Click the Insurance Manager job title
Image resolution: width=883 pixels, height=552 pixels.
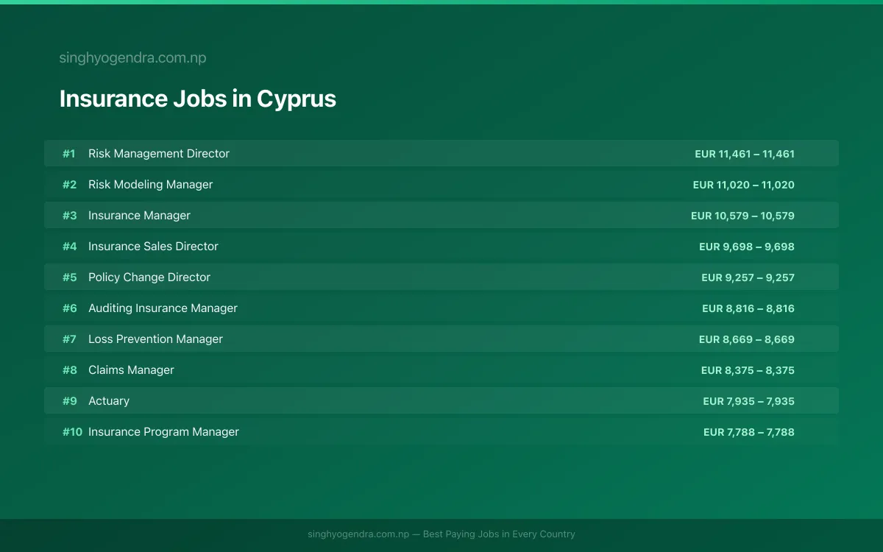pos(139,216)
